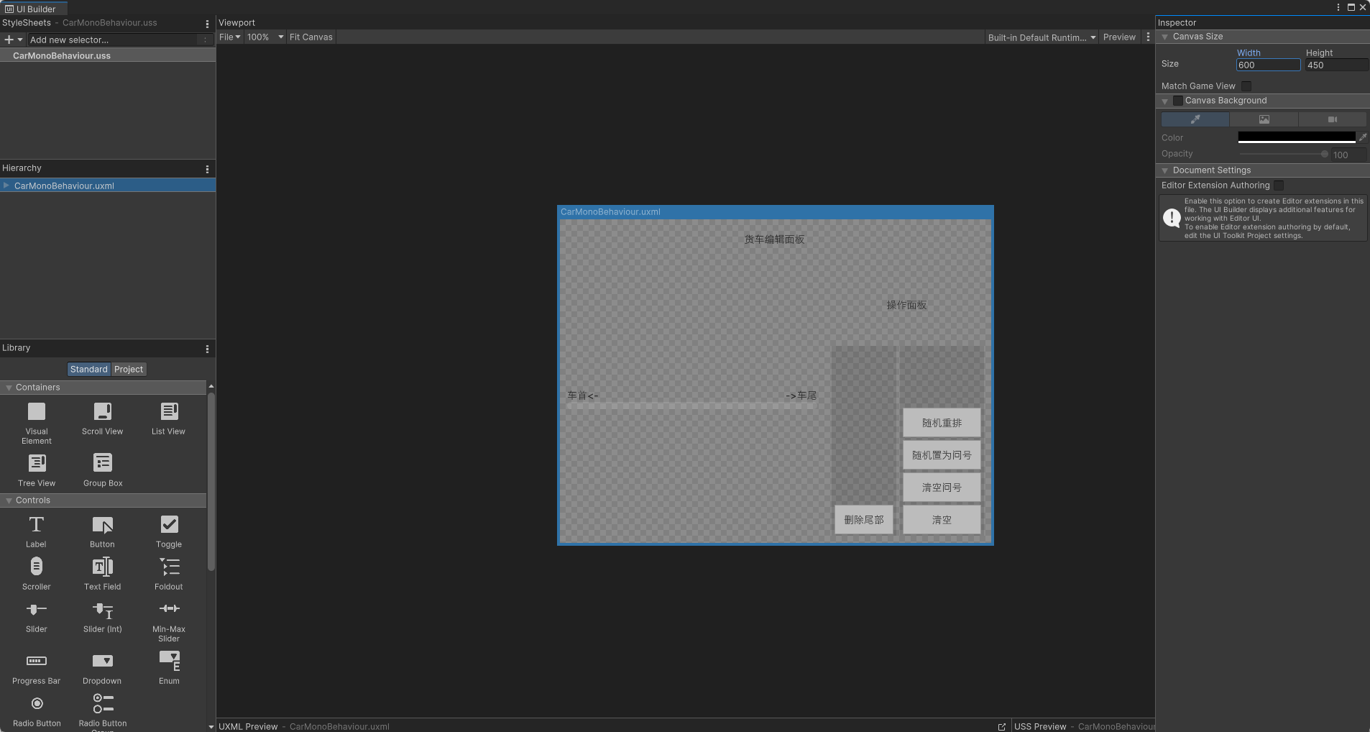Screen dimensions: 1370x732
Task: Click the 清空问号 button on canvas
Action: pyautogui.click(x=942, y=488)
